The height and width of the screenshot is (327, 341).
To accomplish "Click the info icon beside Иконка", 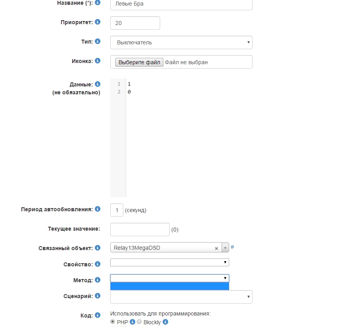I will tap(98, 61).
